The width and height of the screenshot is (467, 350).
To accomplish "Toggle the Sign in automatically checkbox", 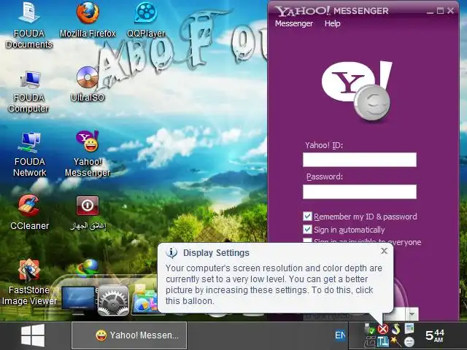I will (x=307, y=230).
